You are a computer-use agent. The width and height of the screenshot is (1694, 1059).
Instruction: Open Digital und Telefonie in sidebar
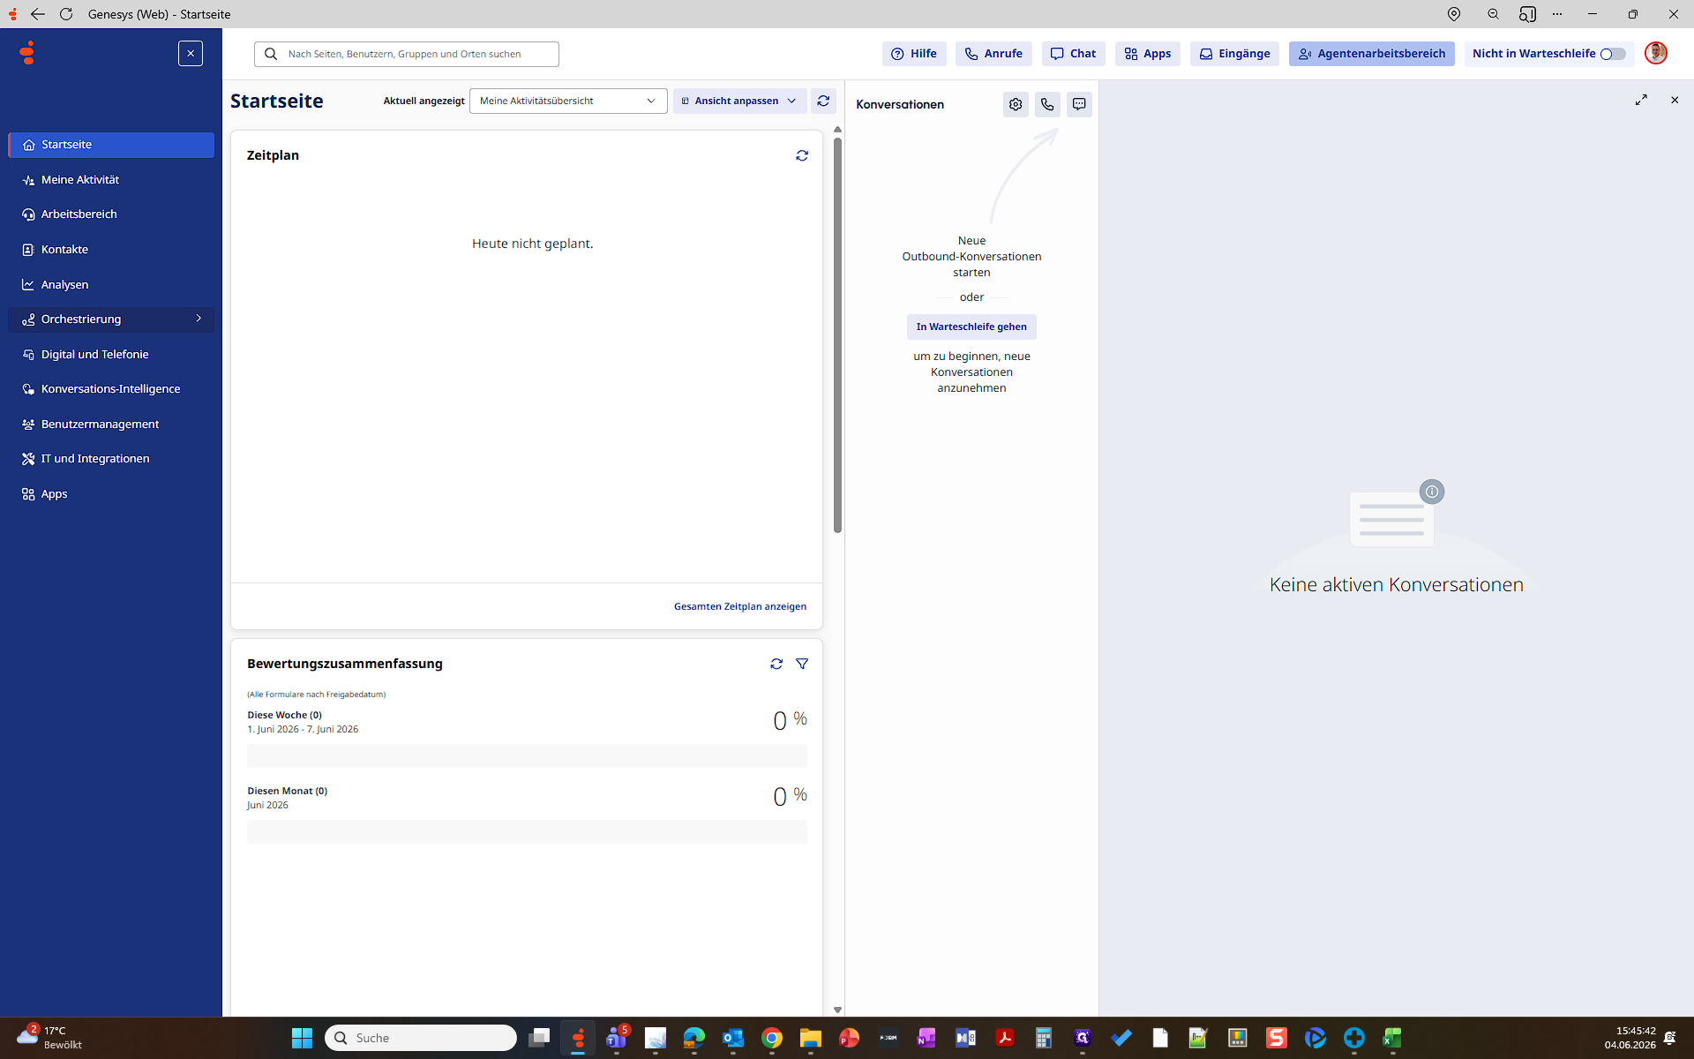[x=111, y=355]
